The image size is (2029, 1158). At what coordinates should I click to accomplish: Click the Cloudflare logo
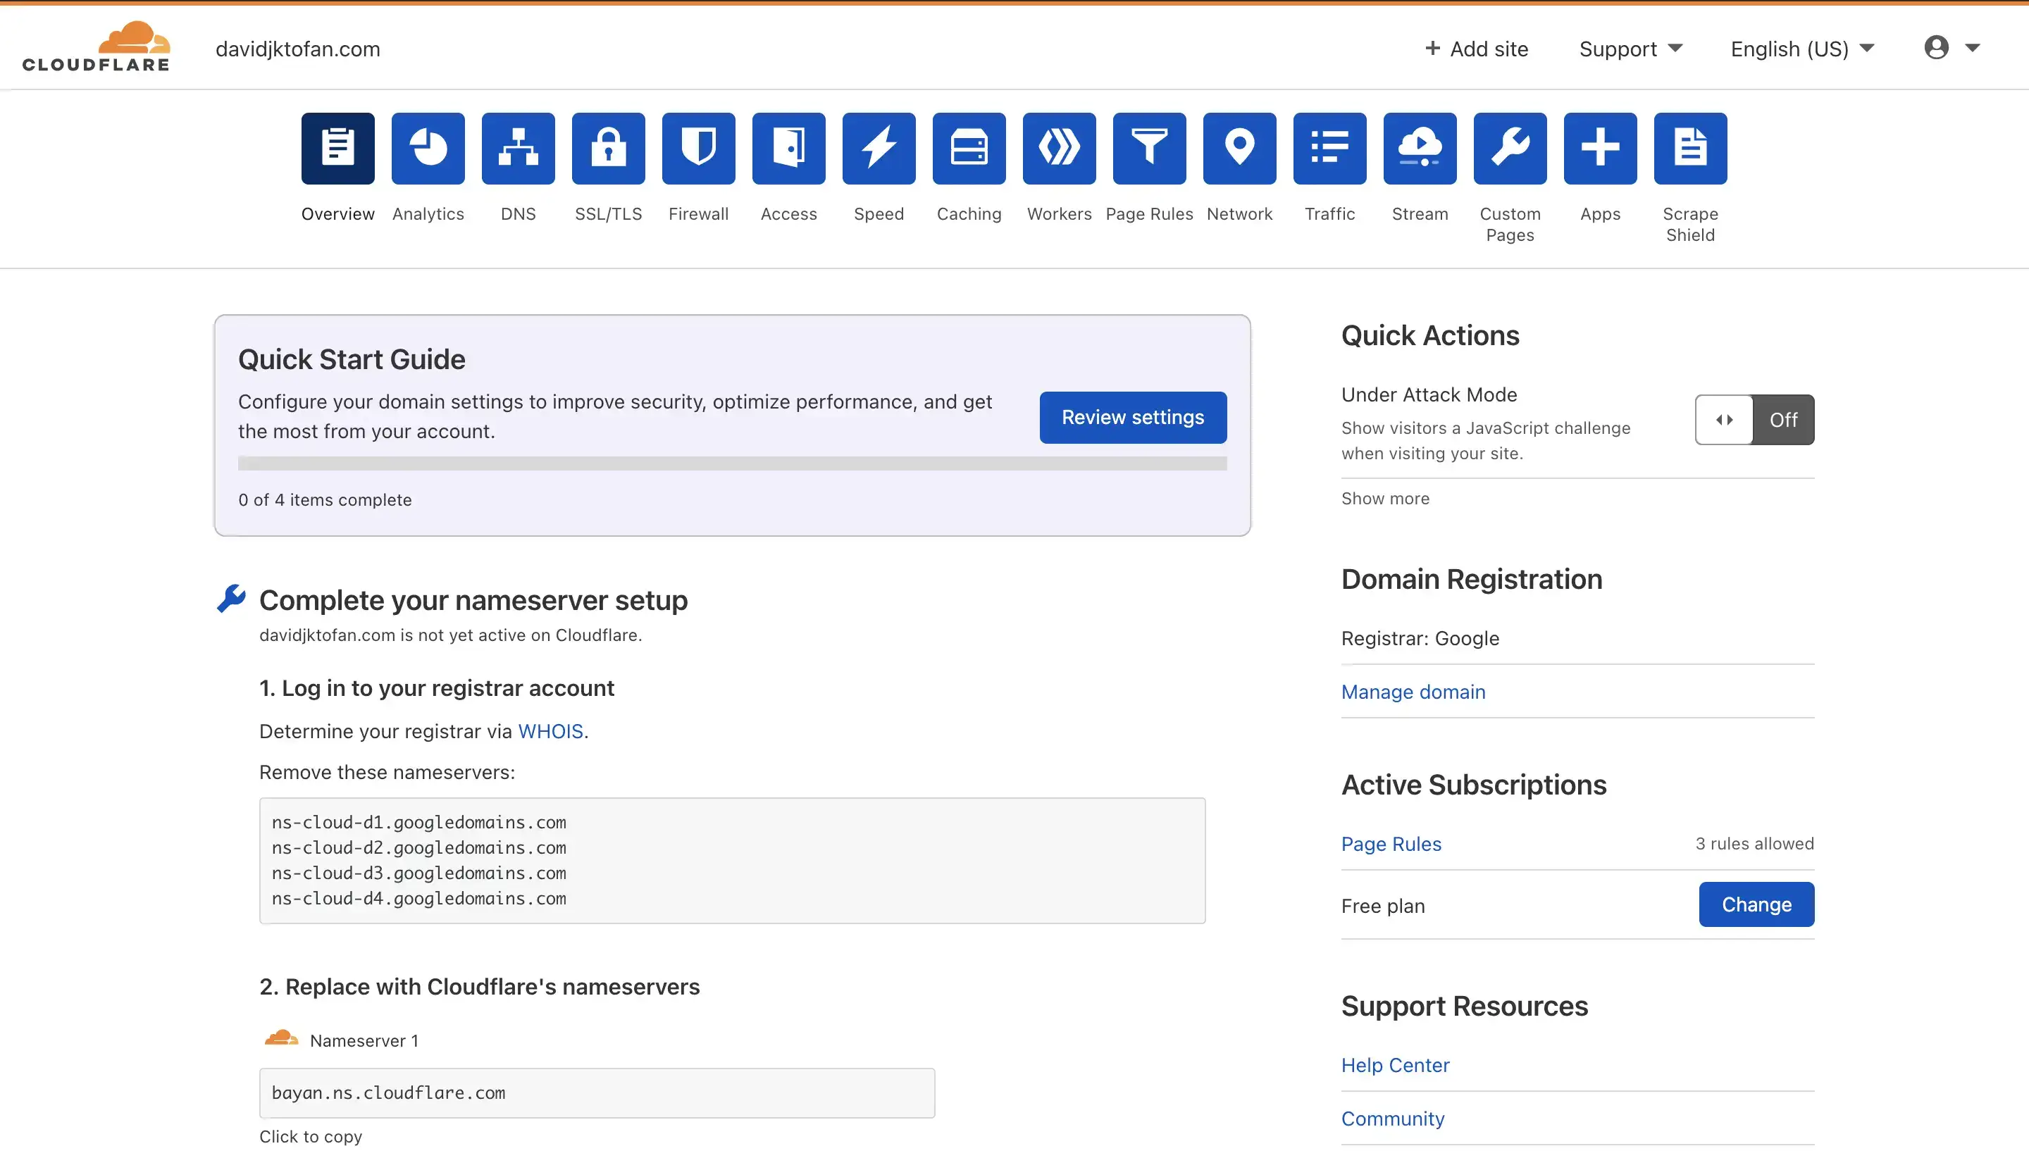click(97, 47)
